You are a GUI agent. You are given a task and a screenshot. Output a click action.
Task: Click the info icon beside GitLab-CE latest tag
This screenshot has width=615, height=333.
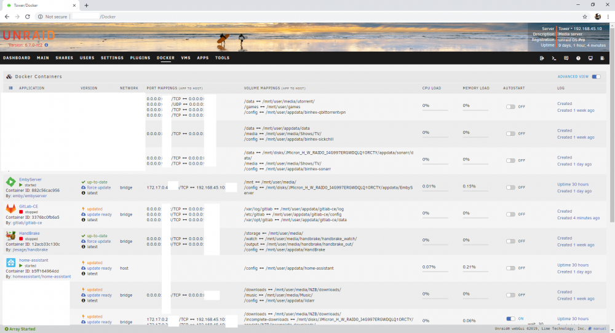(x=83, y=220)
